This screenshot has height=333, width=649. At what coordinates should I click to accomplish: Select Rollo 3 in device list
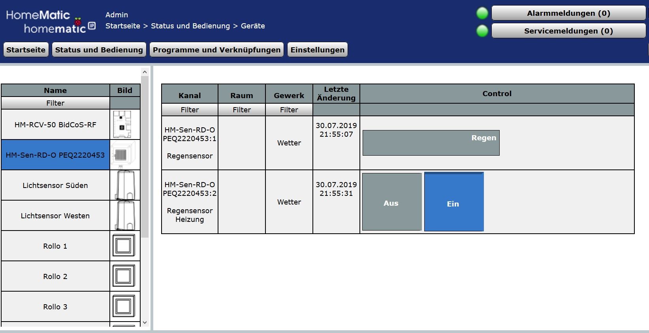[55, 307]
